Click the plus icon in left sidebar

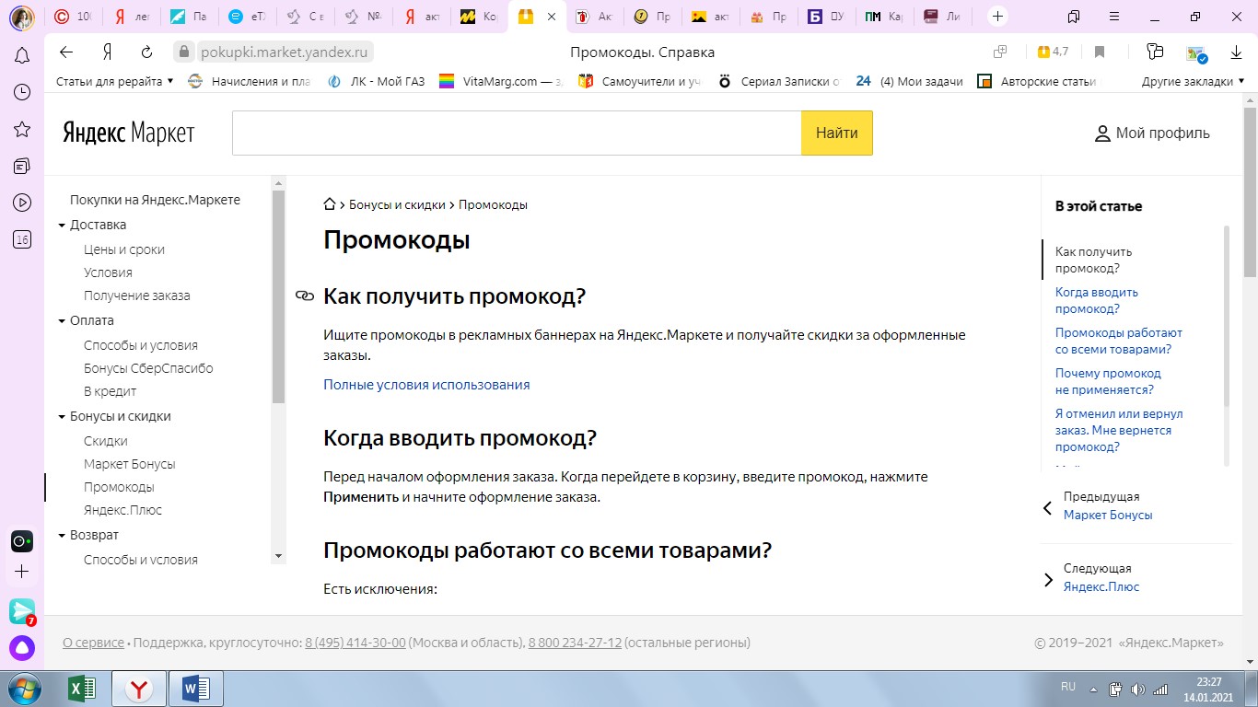pyautogui.click(x=22, y=572)
